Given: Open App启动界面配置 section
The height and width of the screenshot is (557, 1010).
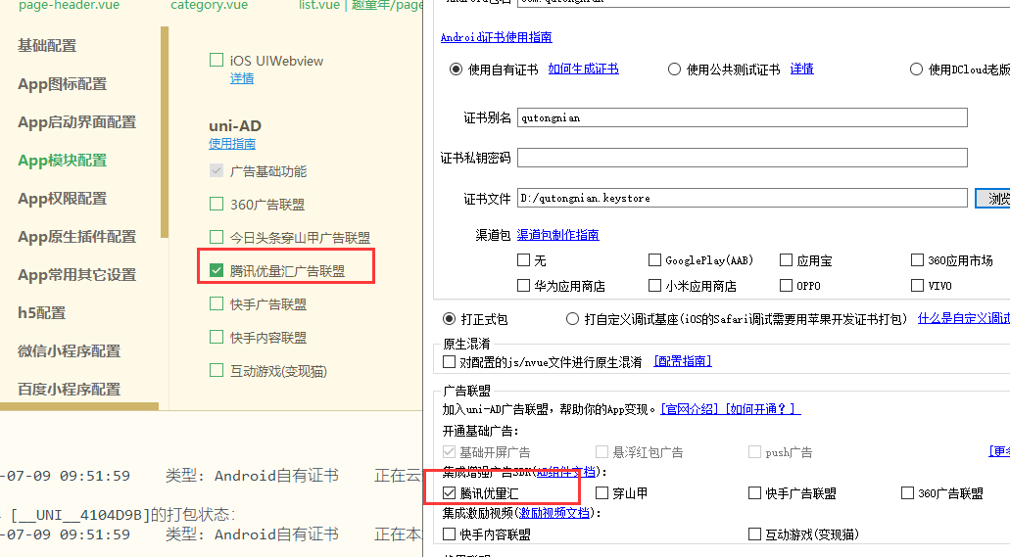Looking at the screenshot, I should click(x=76, y=122).
